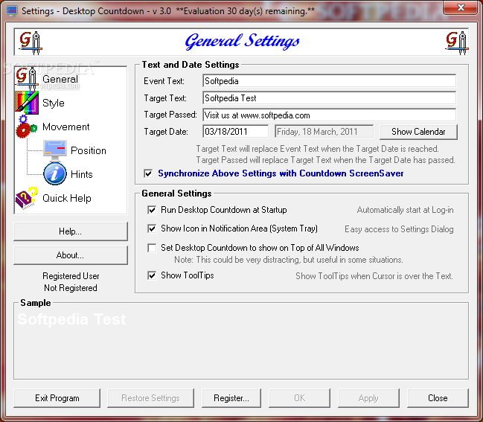483x422 pixels.
Task: Select the Hints tree item
Action: click(82, 174)
